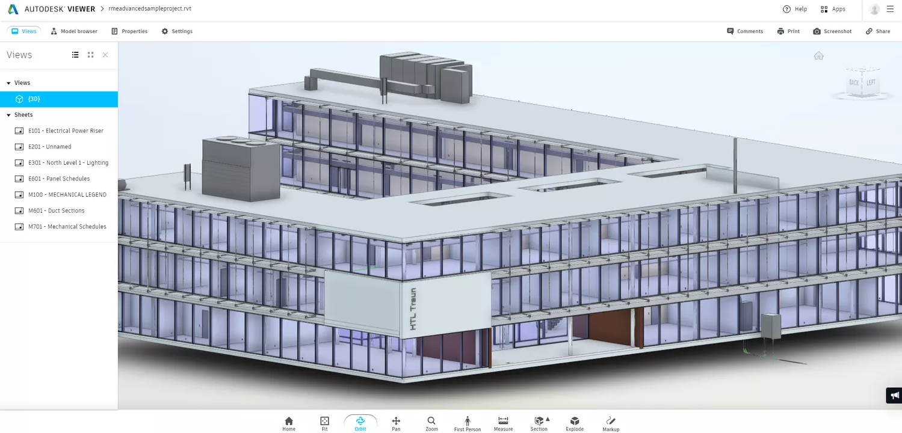Collapse the Views tree section
This screenshot has width=902, height=433.
coord(8,83)
